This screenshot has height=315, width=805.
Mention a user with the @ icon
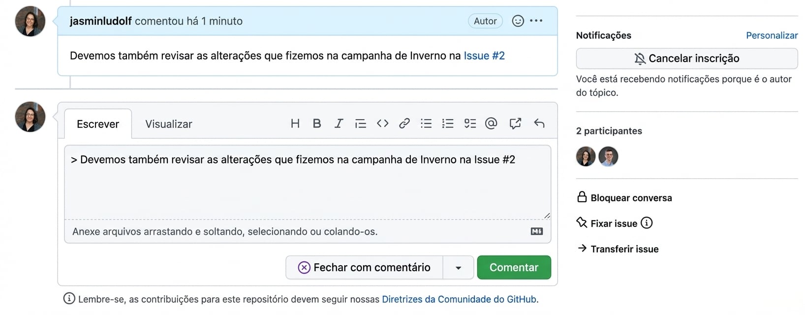pos(491,124)
